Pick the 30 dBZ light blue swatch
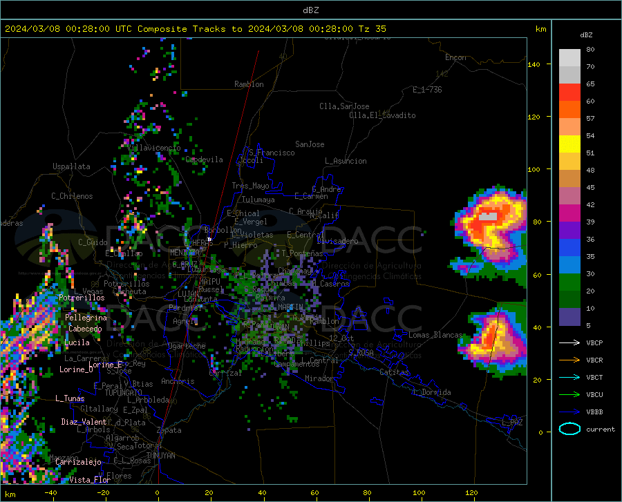Screen dimensions: 622x502 (x=569, y=265)
